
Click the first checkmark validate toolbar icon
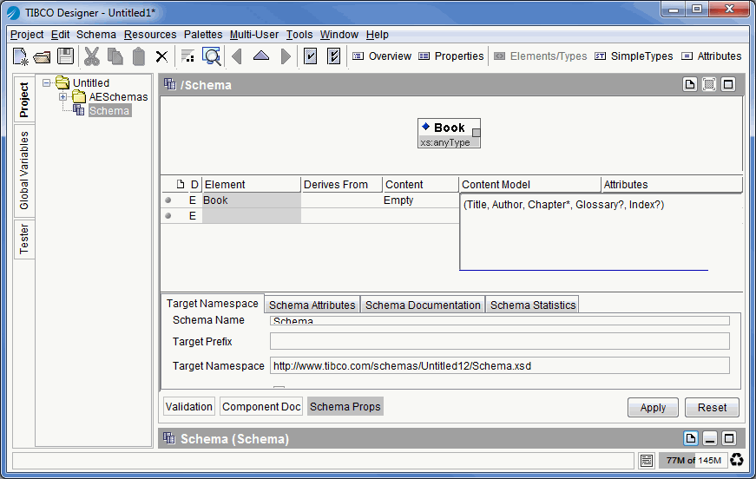point(310,56)
